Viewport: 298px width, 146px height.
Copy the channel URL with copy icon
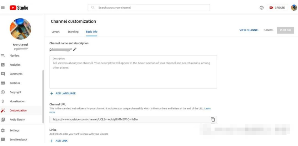pos(213,119)
